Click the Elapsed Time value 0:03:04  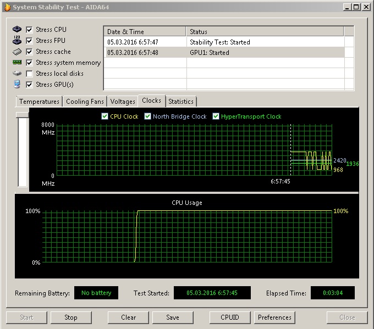pyautogui.click(x=333, y=293)
